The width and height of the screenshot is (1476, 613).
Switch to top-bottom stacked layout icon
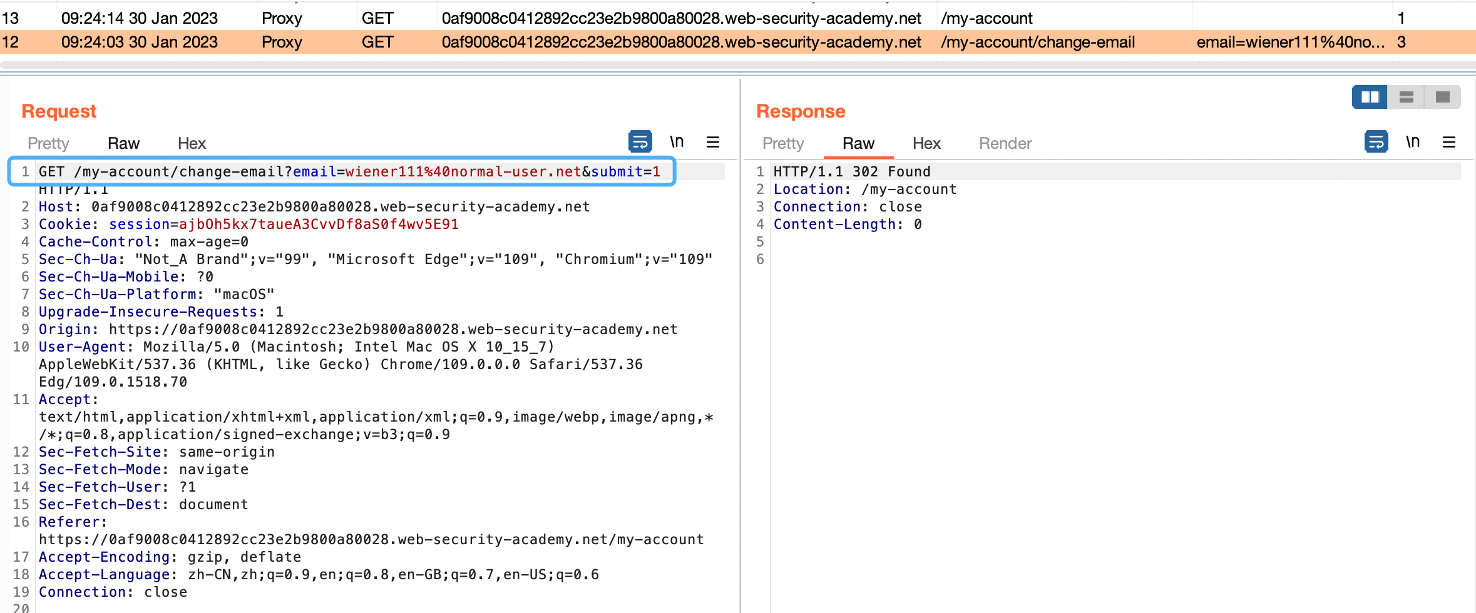click(1406, 97)
